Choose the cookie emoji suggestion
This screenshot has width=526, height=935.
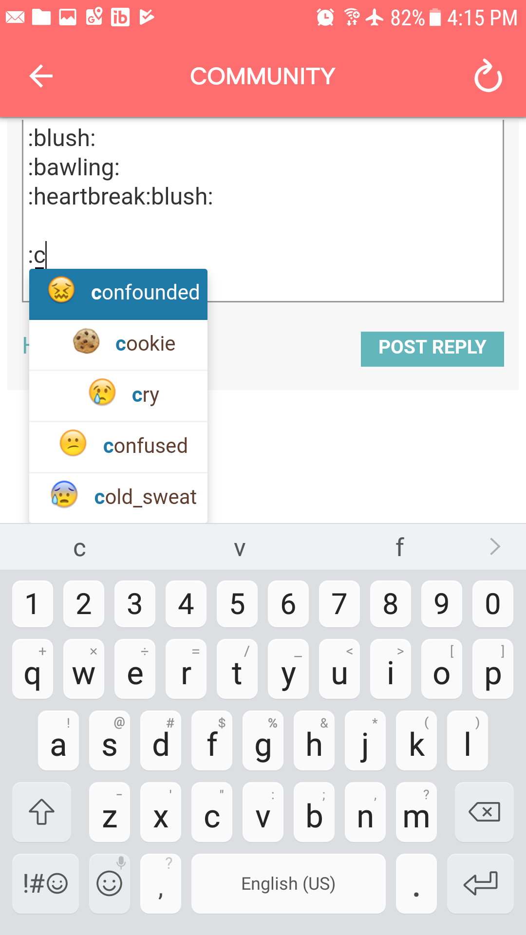coord(118,345)
